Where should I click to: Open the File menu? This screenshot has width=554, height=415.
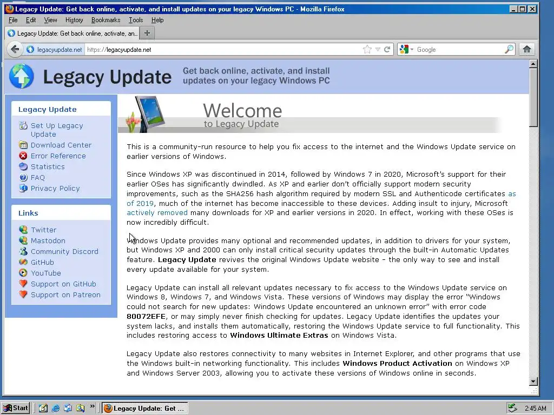click(13, 20)
